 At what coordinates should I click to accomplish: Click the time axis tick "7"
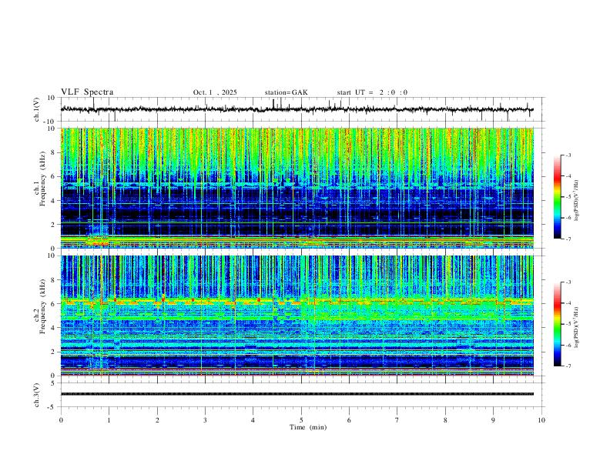pos(397,420)
